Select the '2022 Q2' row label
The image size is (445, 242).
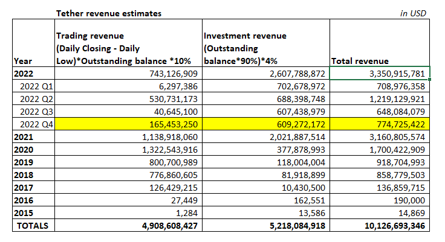coord(33,98)
